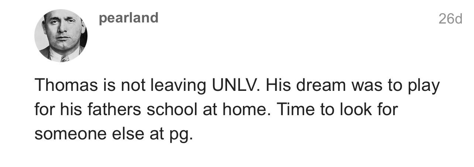Select the comment's first line of text
Viewport: 474px width, 167px height.
(x=237, y=86)
